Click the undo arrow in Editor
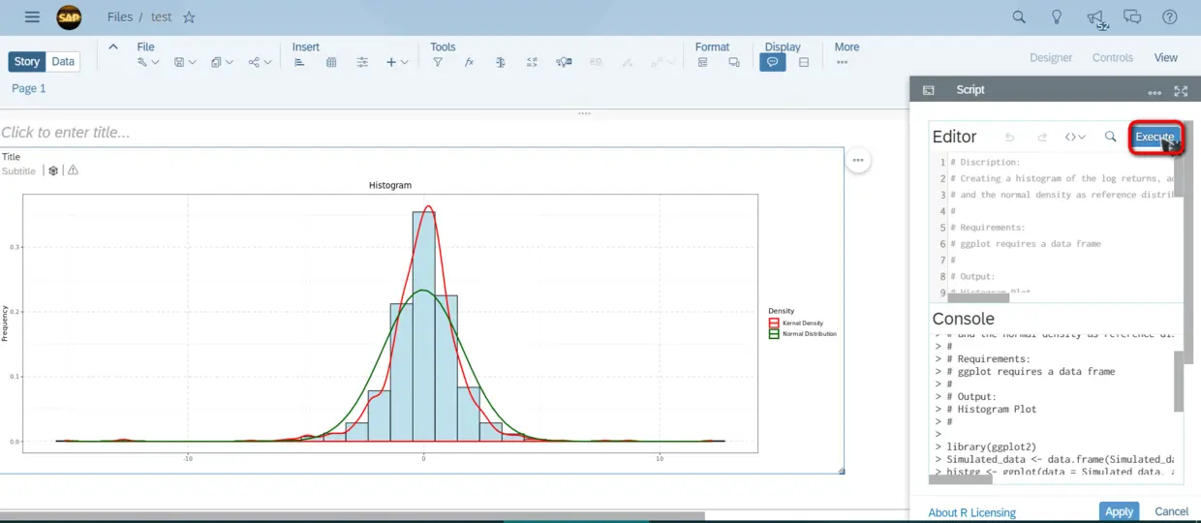 point(1010,138)
